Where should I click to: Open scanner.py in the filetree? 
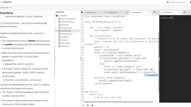65,43
